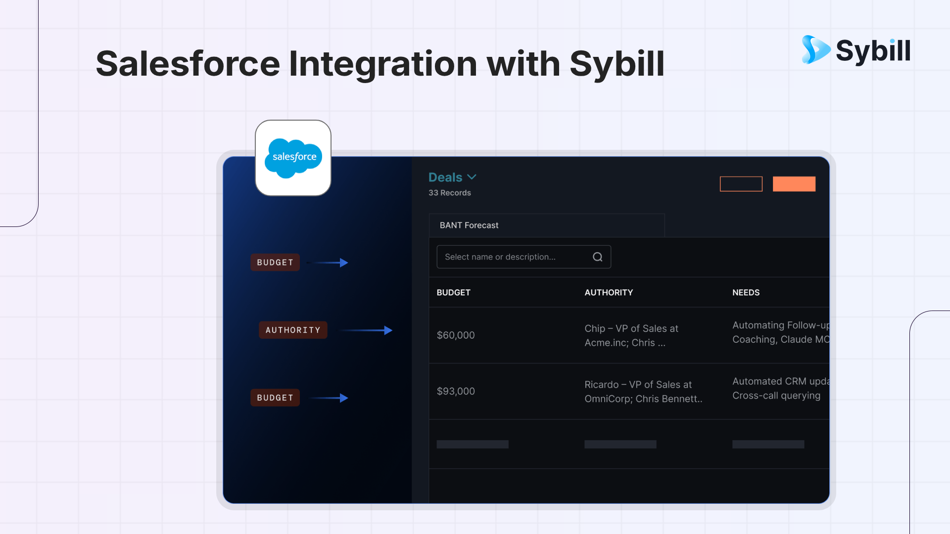Click the NEEDS column header
950x534 pixels.
746,293
